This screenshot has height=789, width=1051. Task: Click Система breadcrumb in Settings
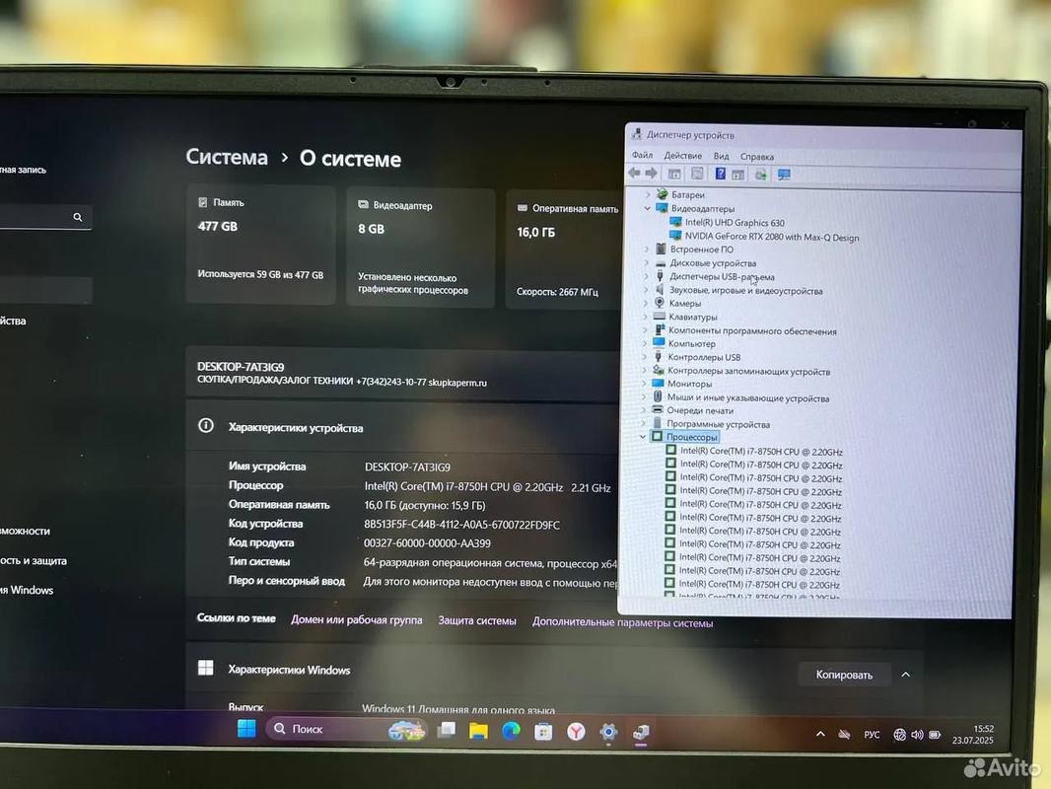pos(227,157)
